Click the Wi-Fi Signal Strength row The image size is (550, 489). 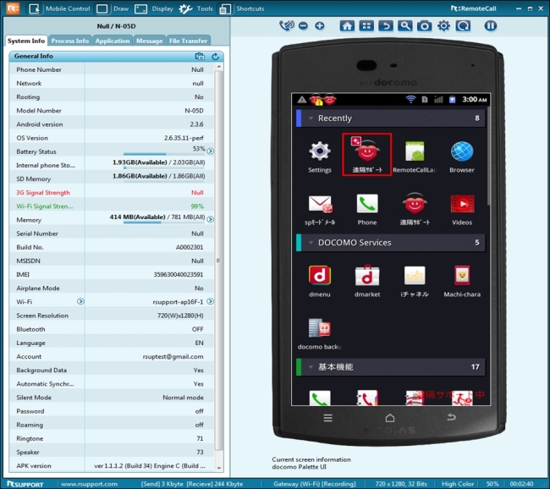[x=112, y=206]
